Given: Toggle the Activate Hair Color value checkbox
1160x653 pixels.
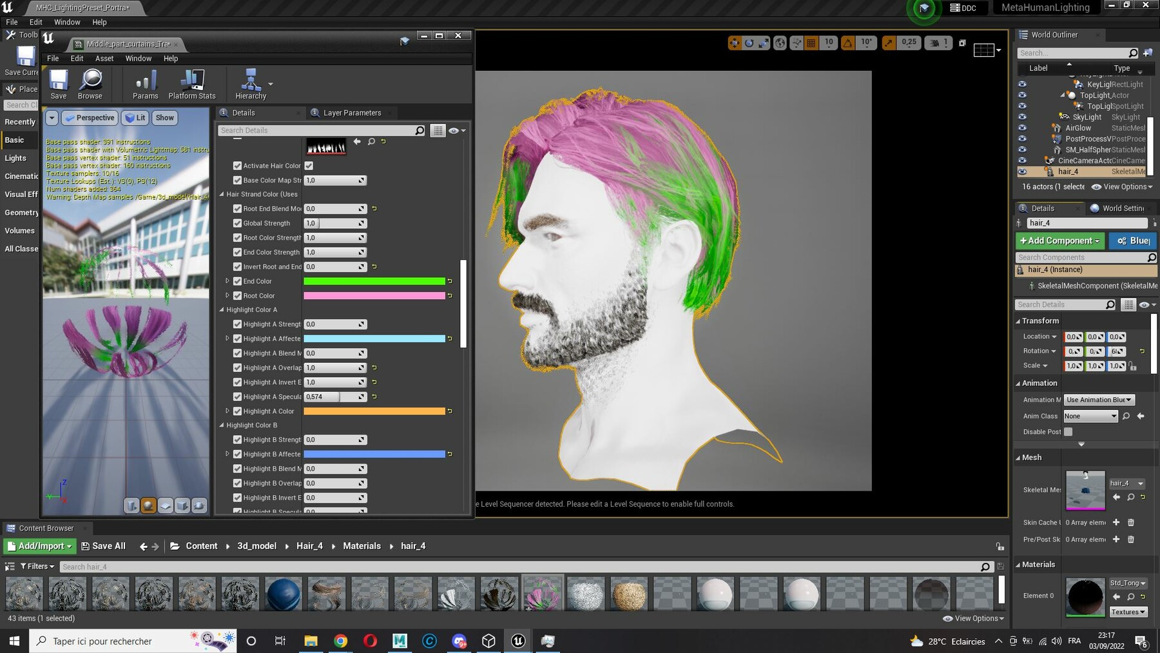Looking at the screenshot, I should coord(309,166).
